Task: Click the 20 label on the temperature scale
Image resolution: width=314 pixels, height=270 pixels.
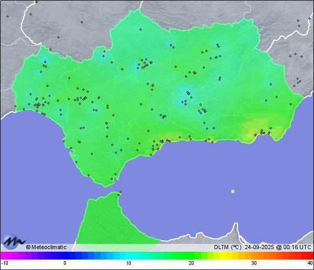Action: tap(192, 263)
